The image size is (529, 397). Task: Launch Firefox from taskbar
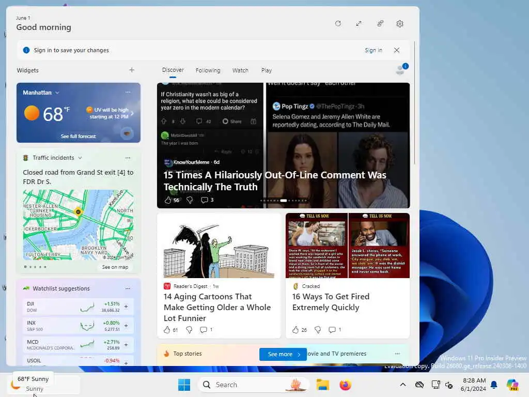(x=345, y=385)
